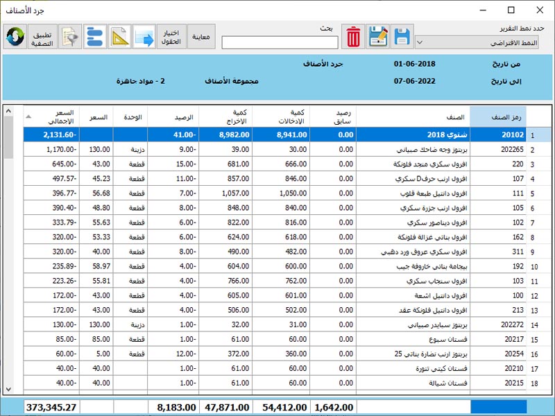555x416 pixels.
Task: Click input quantity cell '8,941.00'
Action: tap(281, 135)
